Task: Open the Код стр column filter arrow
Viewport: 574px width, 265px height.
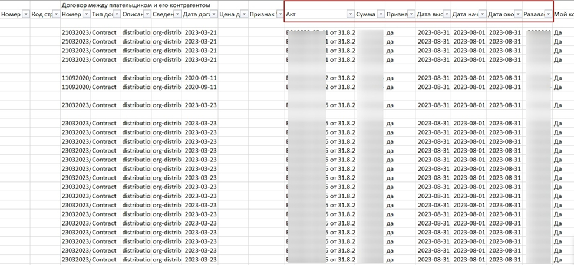Action: tap(57, 14)
